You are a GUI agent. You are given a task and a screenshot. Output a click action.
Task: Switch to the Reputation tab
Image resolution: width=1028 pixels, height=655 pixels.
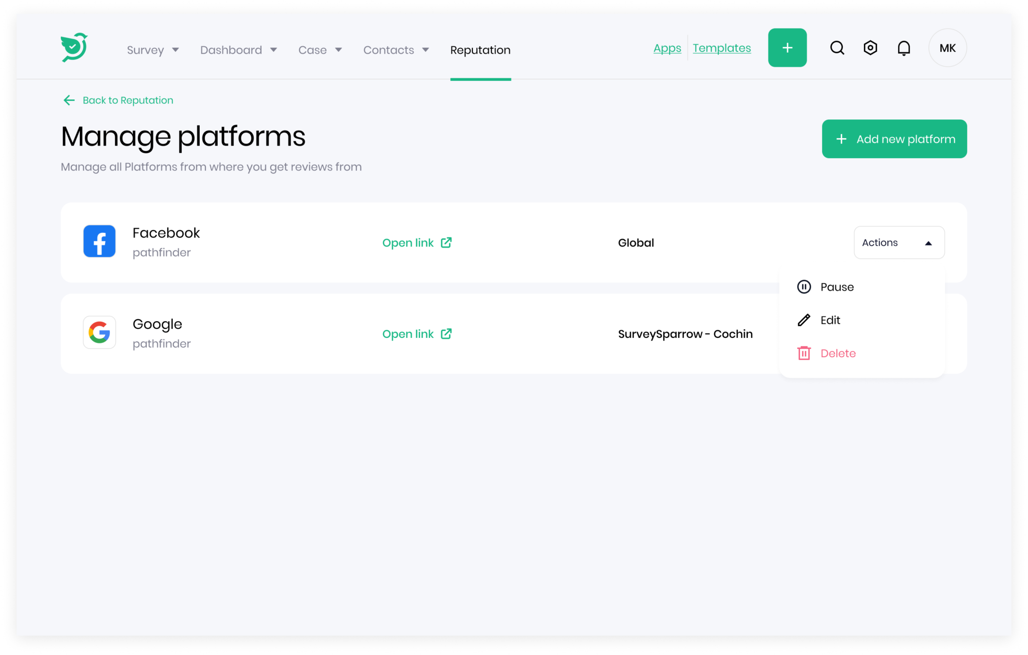(x=480, y=50)
